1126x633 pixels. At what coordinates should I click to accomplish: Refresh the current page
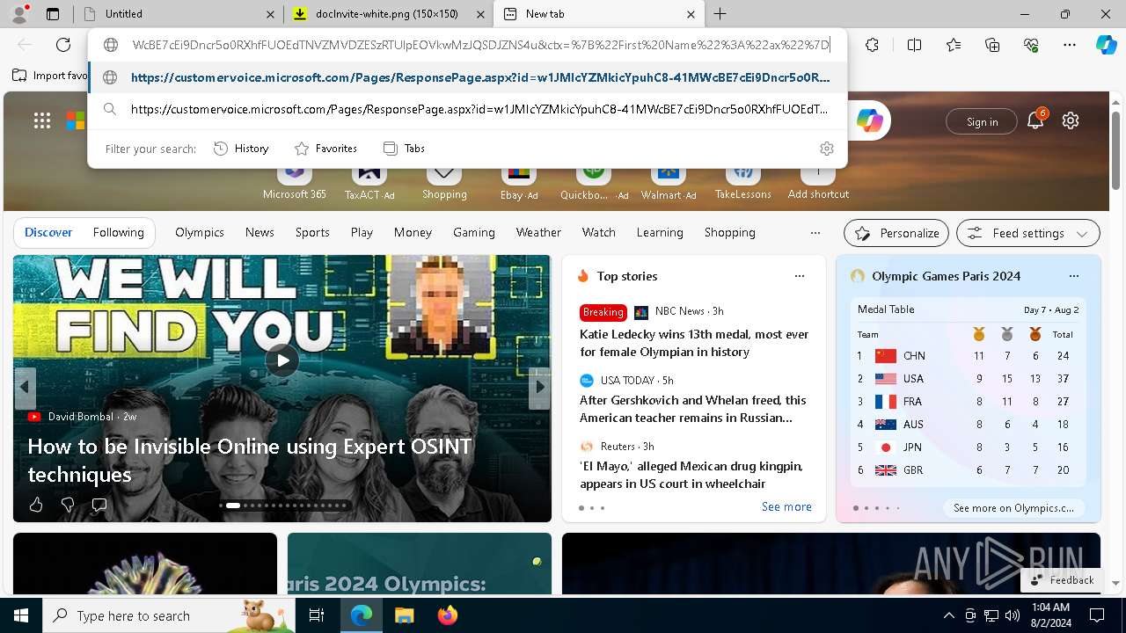(63, 45)
